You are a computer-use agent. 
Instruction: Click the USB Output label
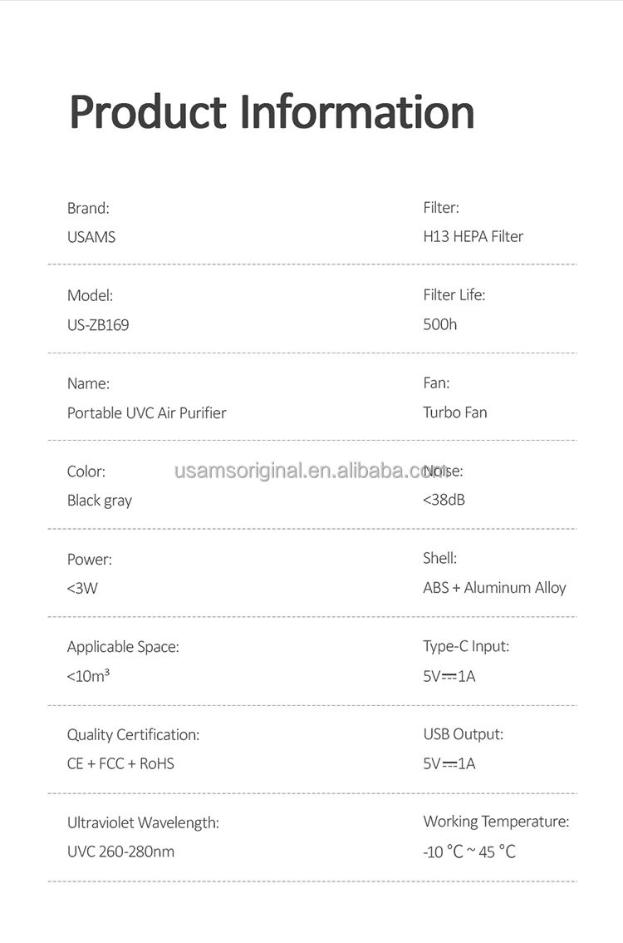click(x=464, y=734)
